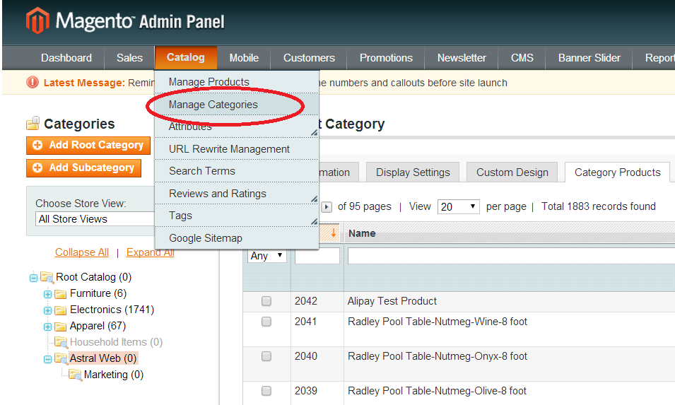Click the Marketing folder icon
This screenshot has height=405, width=675.
(x=75, y=375)
